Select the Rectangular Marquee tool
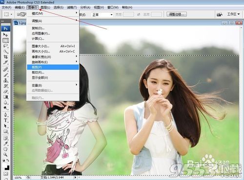 point(5,40)
